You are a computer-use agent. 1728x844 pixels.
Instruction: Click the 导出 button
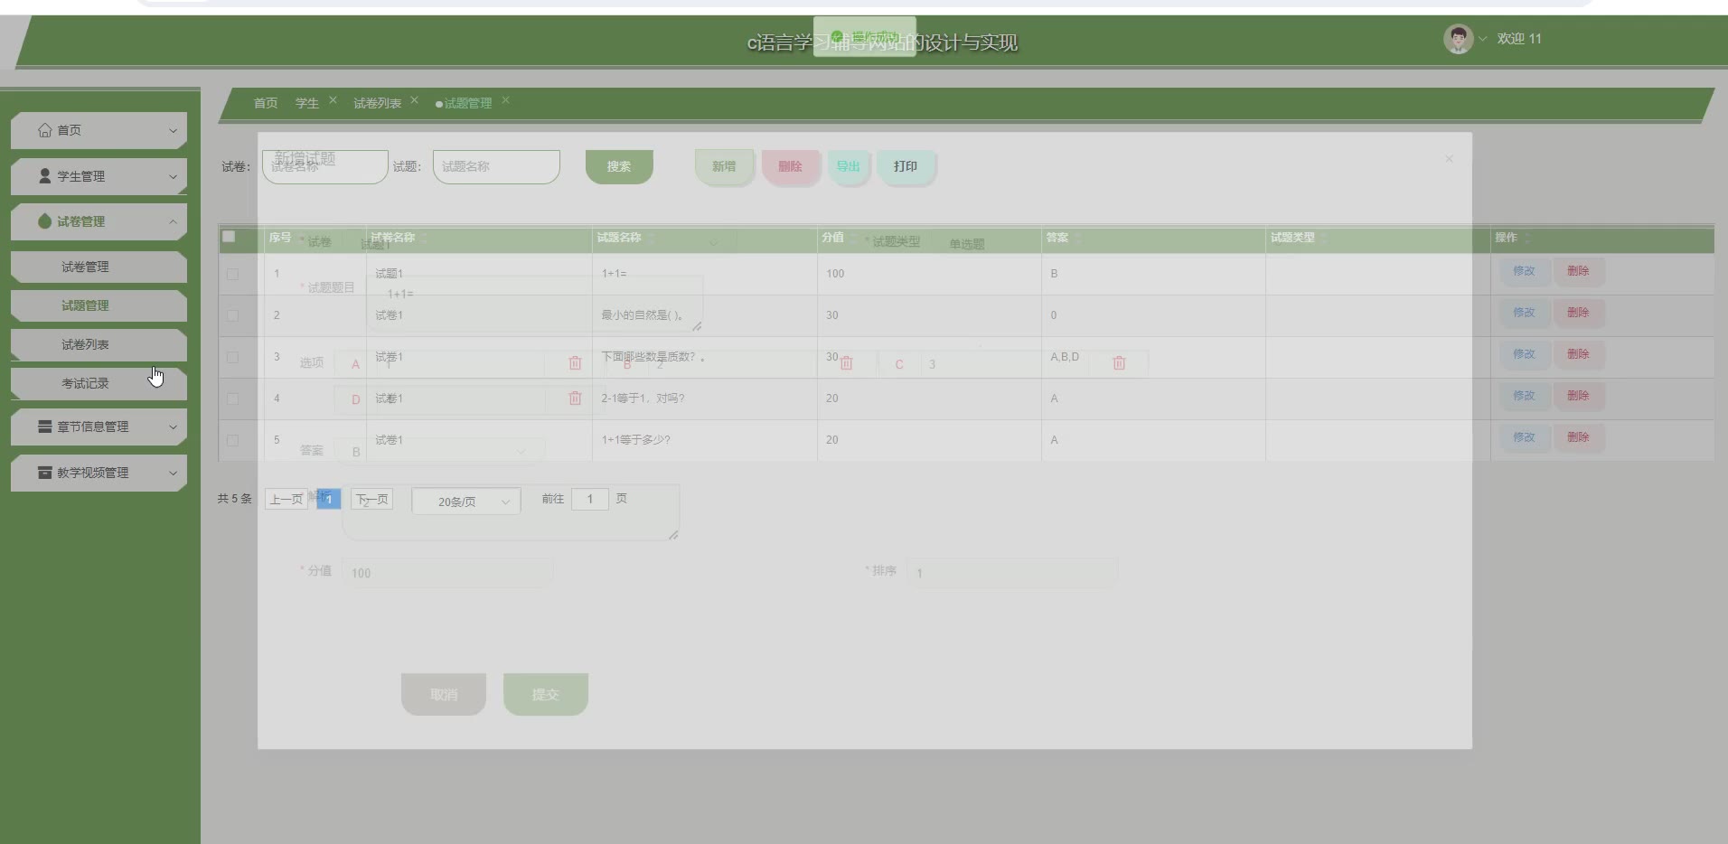pyautogui.click(x=848, y=166)
